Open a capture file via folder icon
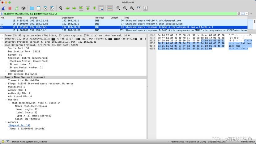 pos(32,8)
